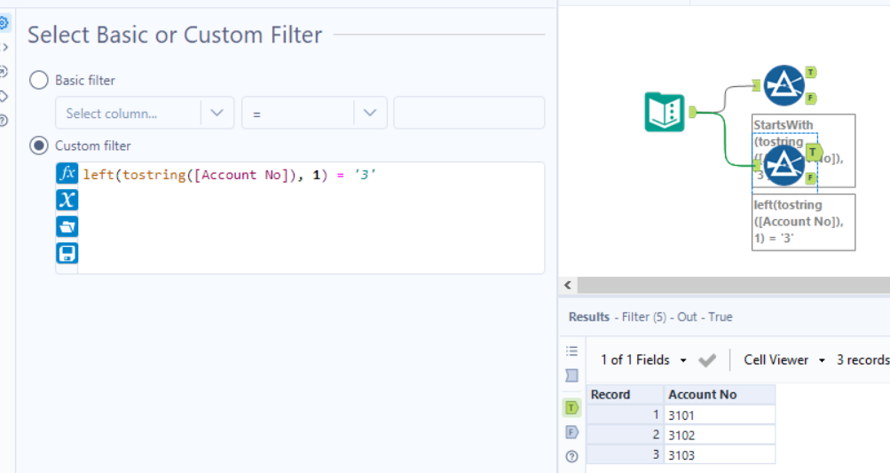This screenshot has height=473, width=890.
Task: Select the upper Filter tool on canvas
Action: (784, 84)
